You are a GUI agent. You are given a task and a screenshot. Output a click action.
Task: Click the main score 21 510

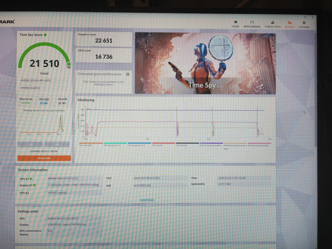44,64
